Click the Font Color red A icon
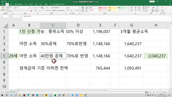Screen dimensions: 172x97 pyautogui.click(x=31, y=11)
